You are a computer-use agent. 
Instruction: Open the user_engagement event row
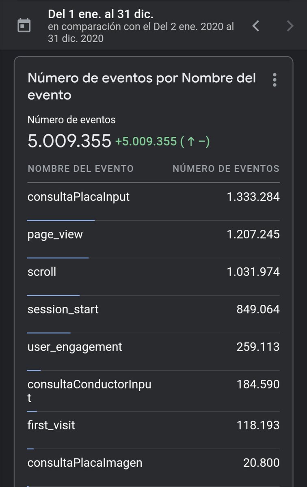click(x=153, y=352)
